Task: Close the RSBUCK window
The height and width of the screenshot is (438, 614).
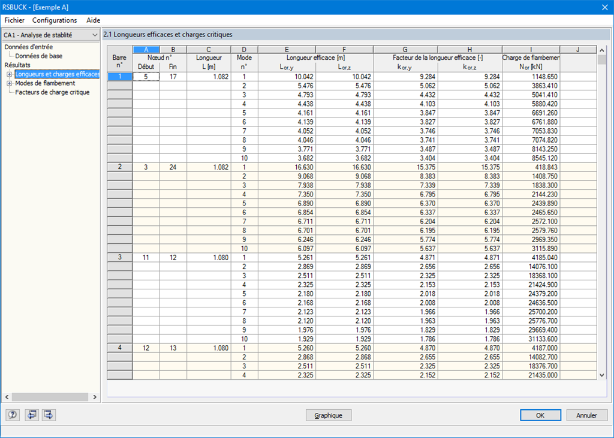Action: tap(604, 7)
